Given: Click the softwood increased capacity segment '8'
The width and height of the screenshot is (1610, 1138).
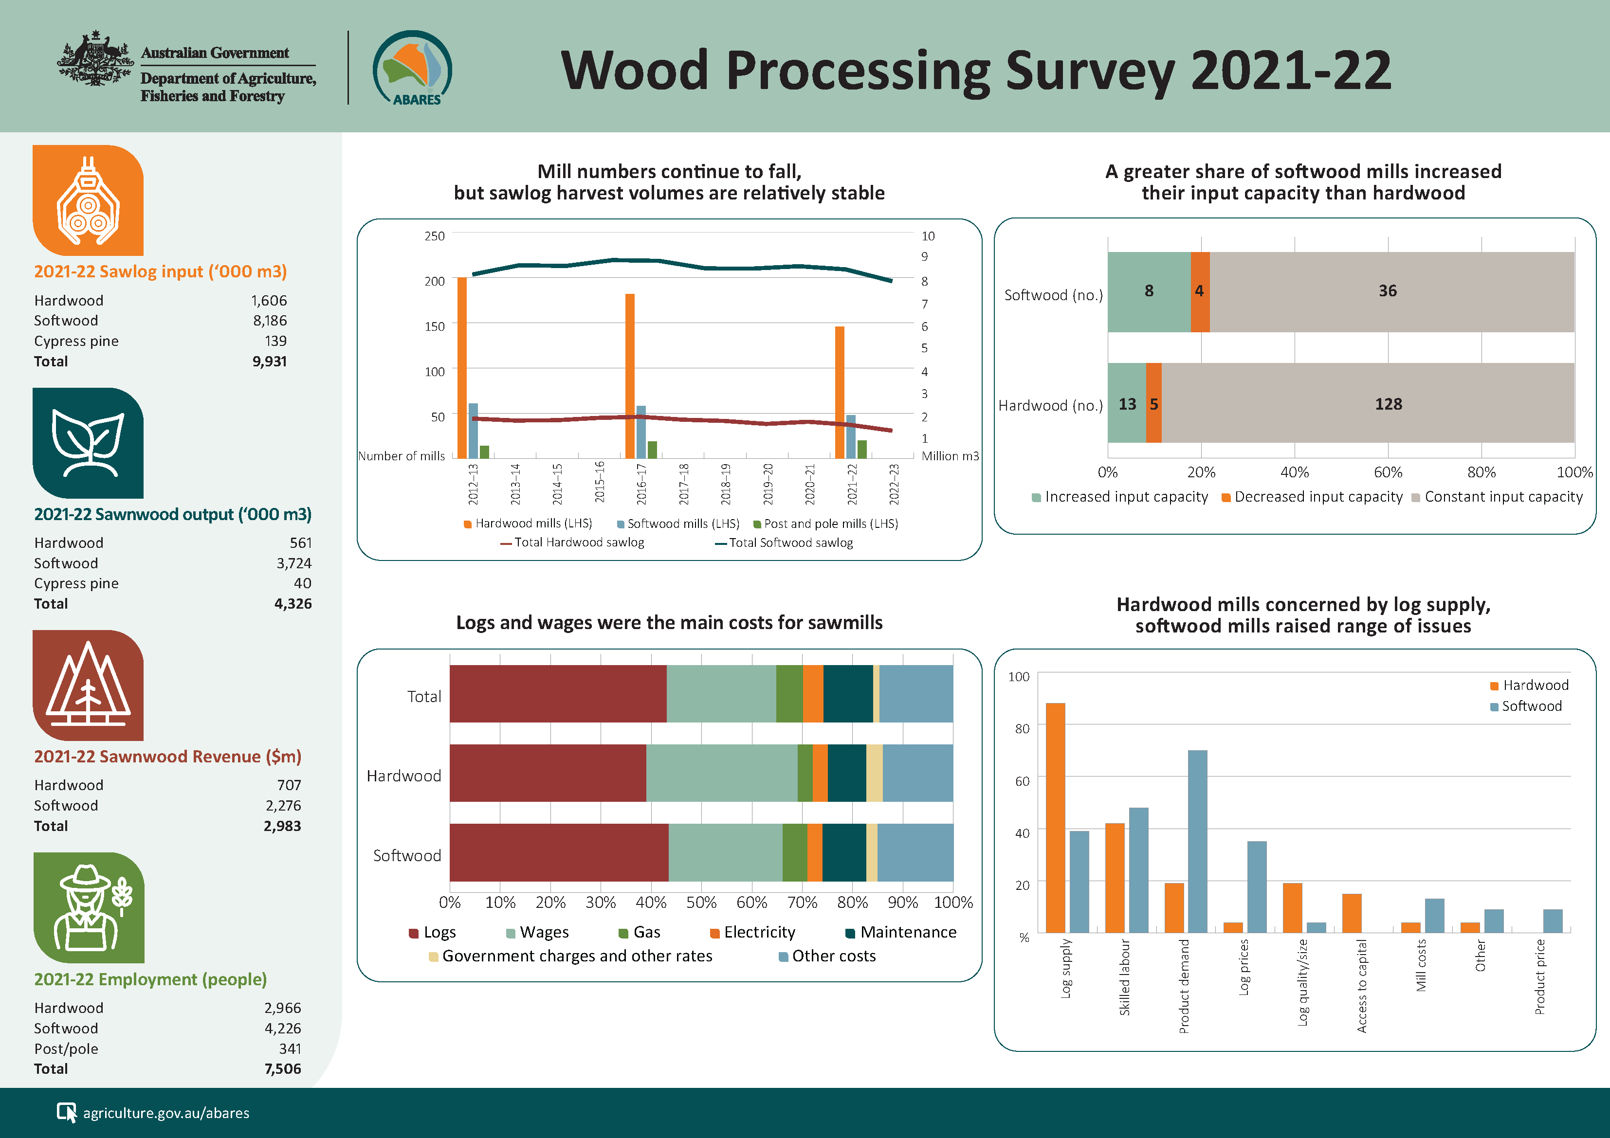Looking at the screenshot, I should pyautogui.click(x=1149, y=292).
